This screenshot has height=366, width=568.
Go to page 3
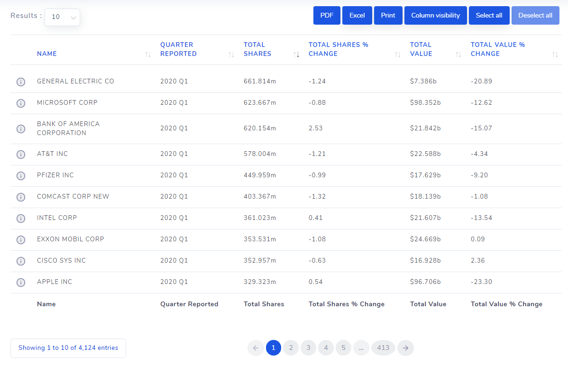pos(308,348)
